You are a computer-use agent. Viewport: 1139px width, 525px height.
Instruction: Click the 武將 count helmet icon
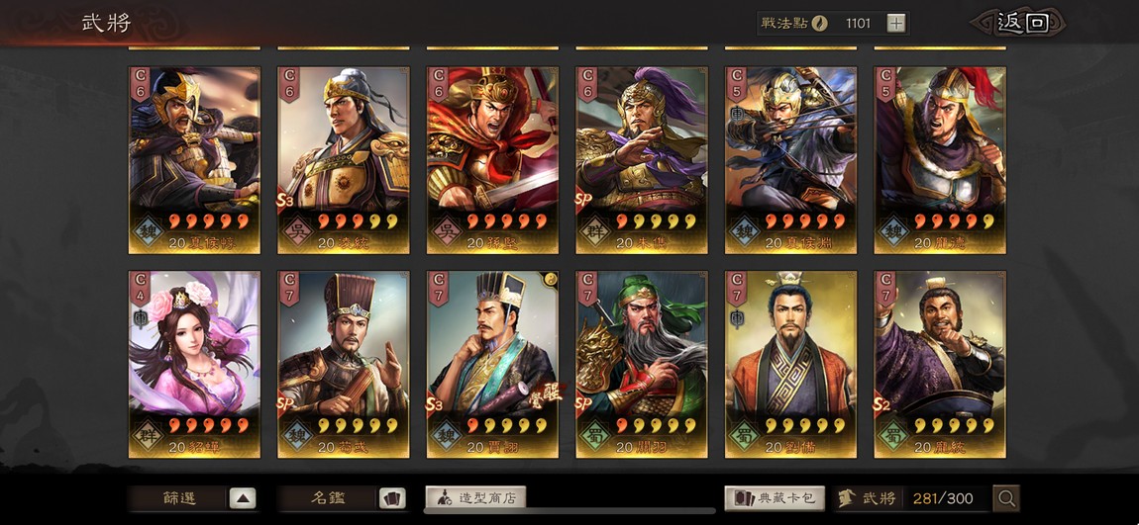tap(846, 498)
